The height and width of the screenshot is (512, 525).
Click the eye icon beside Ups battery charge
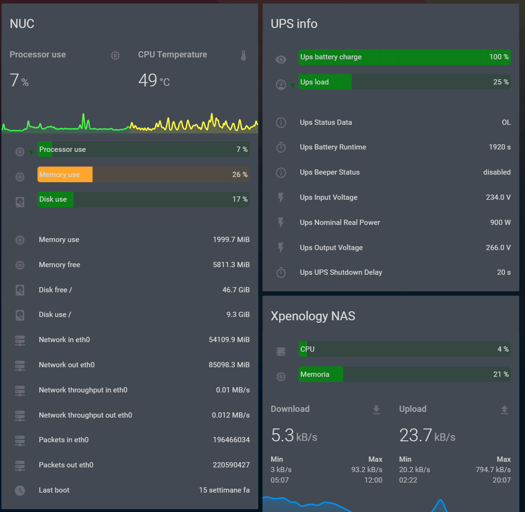tap(281, 59)
